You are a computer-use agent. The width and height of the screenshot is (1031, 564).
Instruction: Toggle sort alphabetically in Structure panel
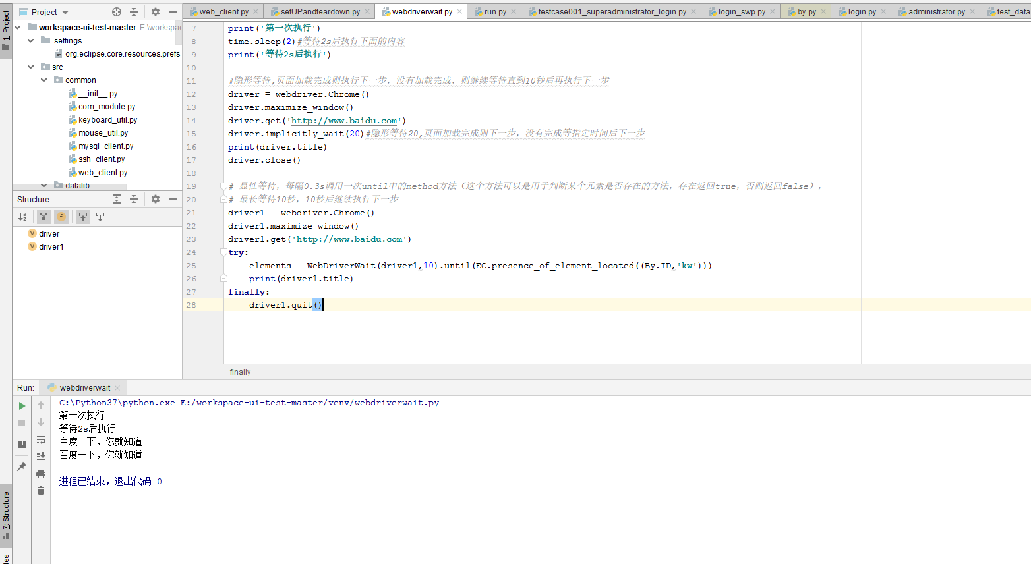(22, 217)
